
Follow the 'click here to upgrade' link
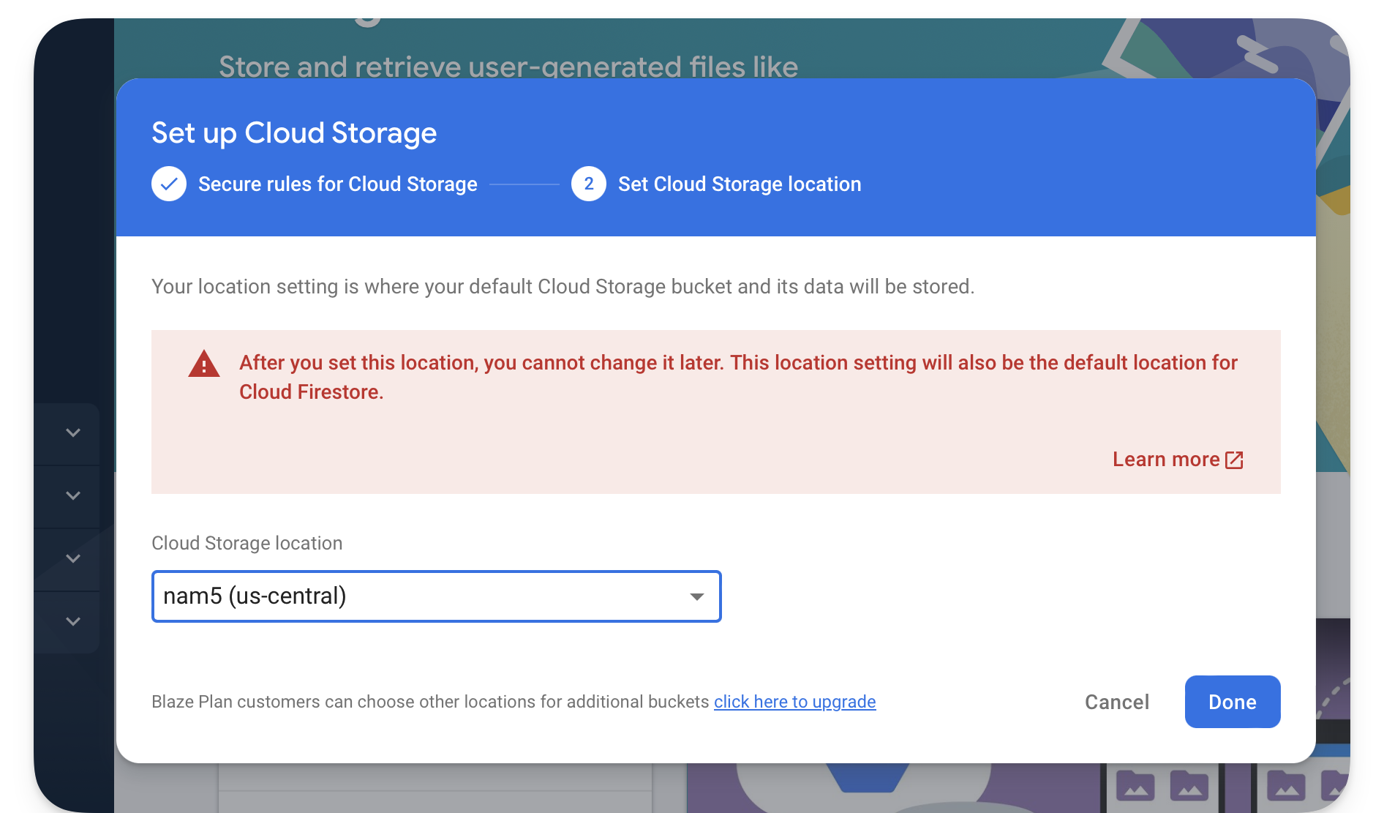click(794, 702)
